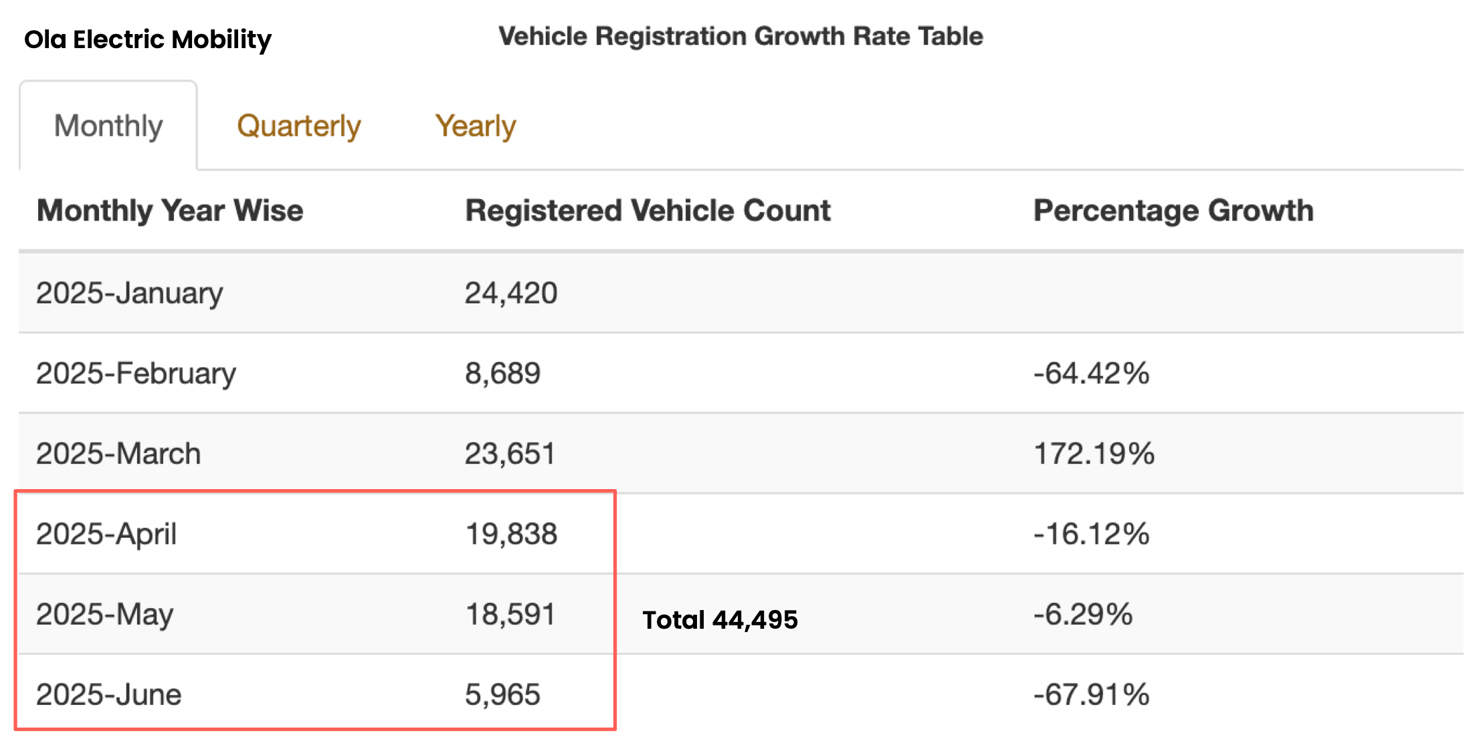Click the 172.19% growth value
1465x739 pixels.
[1094, 454]
